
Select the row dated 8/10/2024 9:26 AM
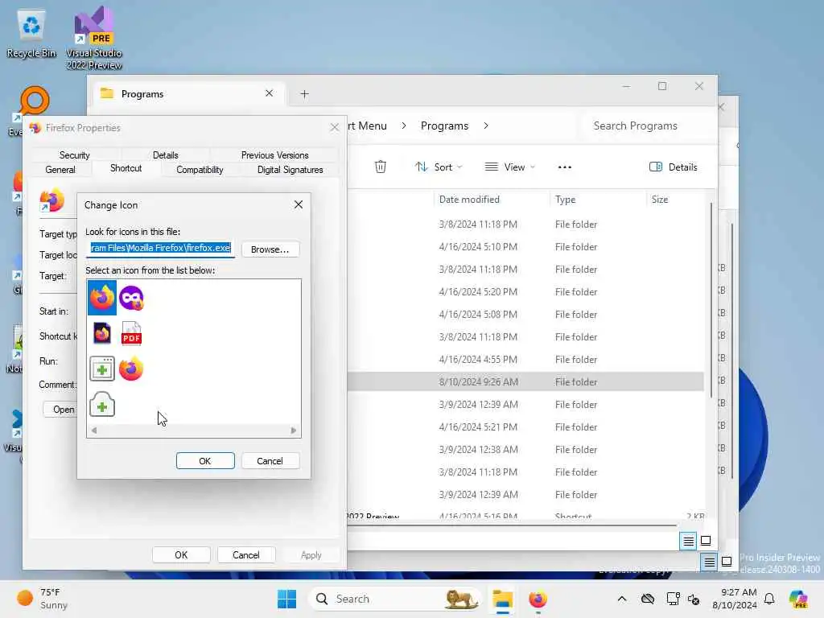tap(525, 382)
